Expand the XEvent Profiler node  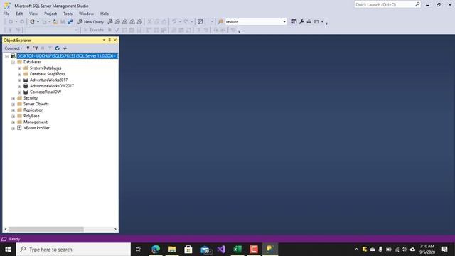13,128
